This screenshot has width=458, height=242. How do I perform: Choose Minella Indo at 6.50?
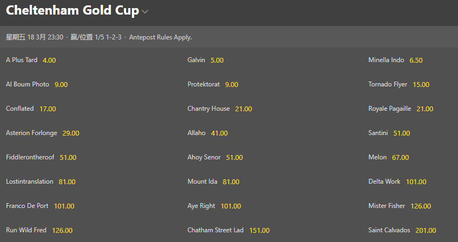pos(416,60)
